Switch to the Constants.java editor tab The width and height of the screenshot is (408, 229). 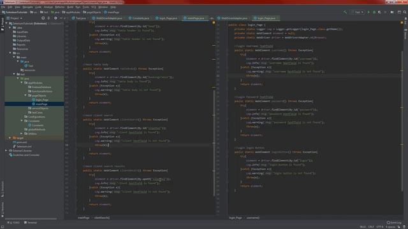(140, 18)
